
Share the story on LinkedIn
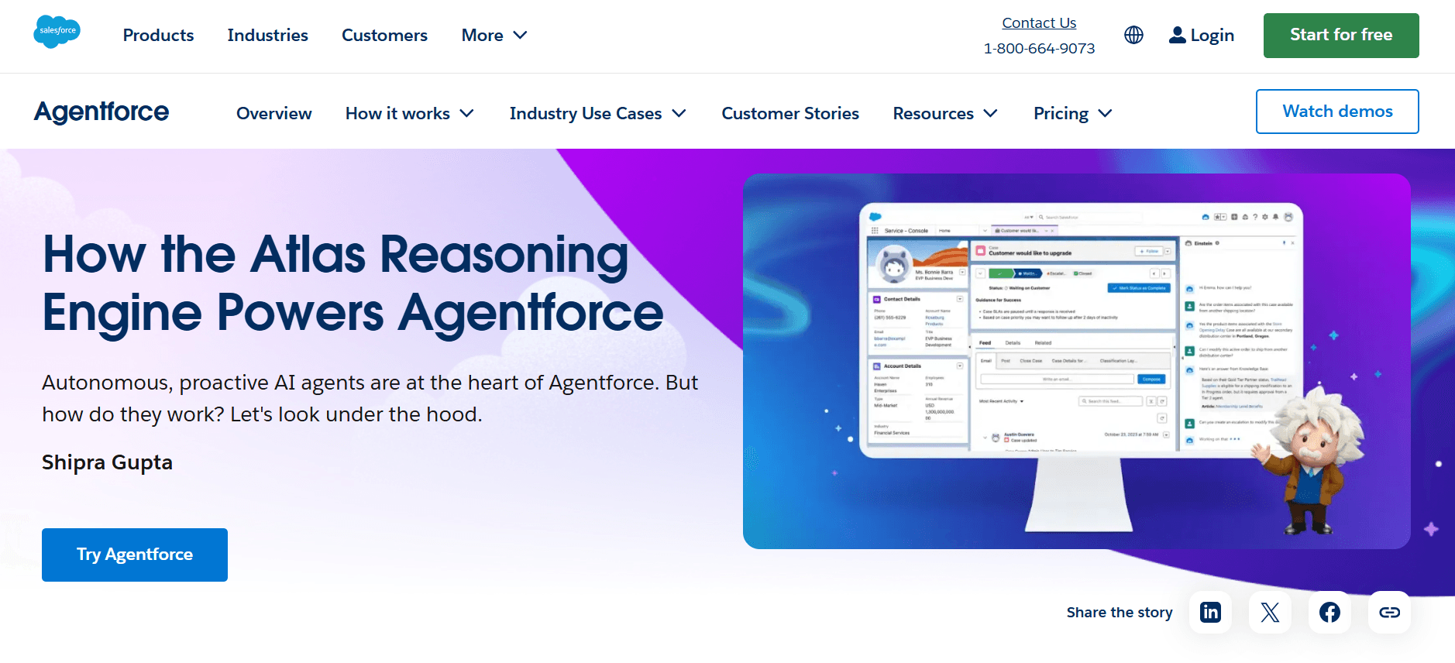(1210, 613)
